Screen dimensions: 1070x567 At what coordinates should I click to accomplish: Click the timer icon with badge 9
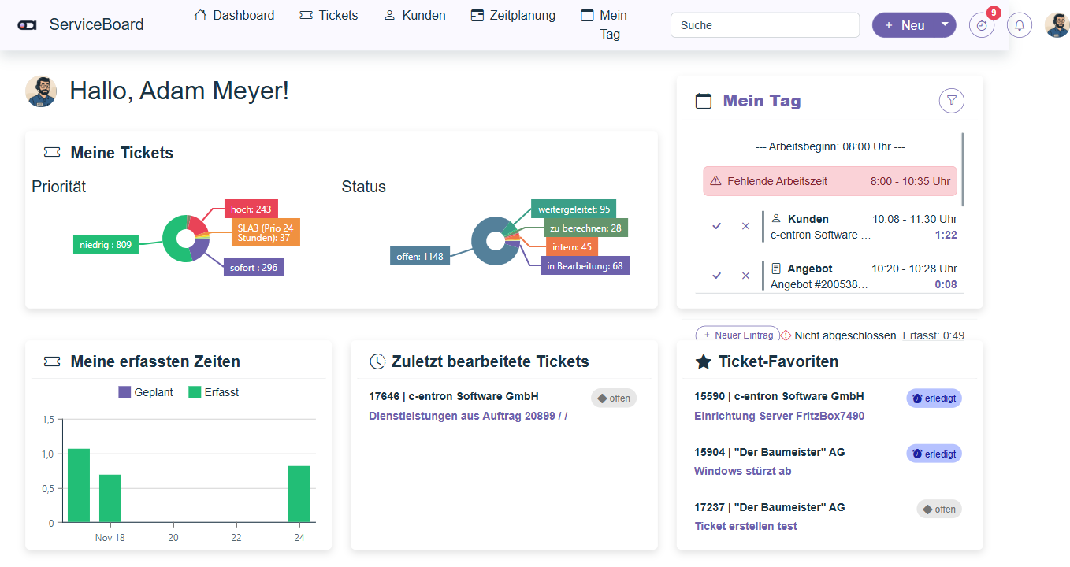pos(981,25)
